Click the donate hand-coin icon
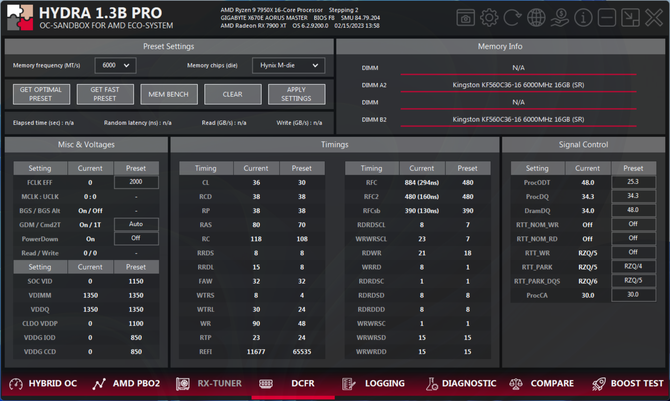Screen dimensions: 670x401 coord(560,18)
